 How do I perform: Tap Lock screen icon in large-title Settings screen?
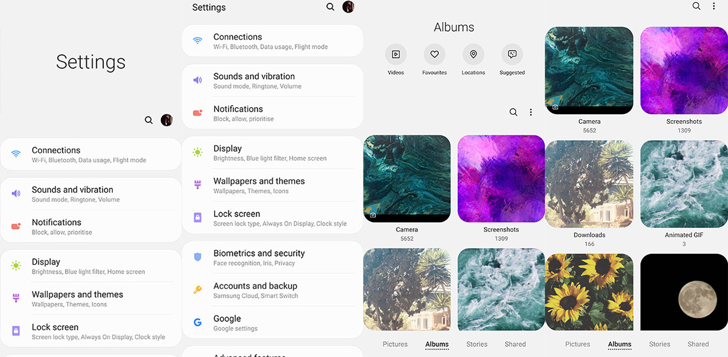pos(16,330)
